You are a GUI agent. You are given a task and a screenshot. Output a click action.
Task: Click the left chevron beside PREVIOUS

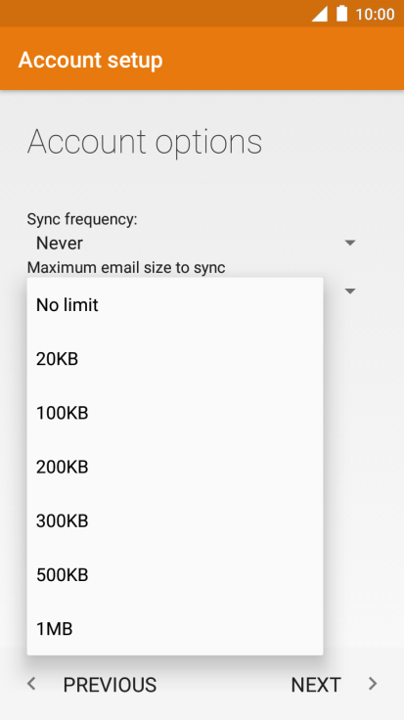(x=31, y=684)
